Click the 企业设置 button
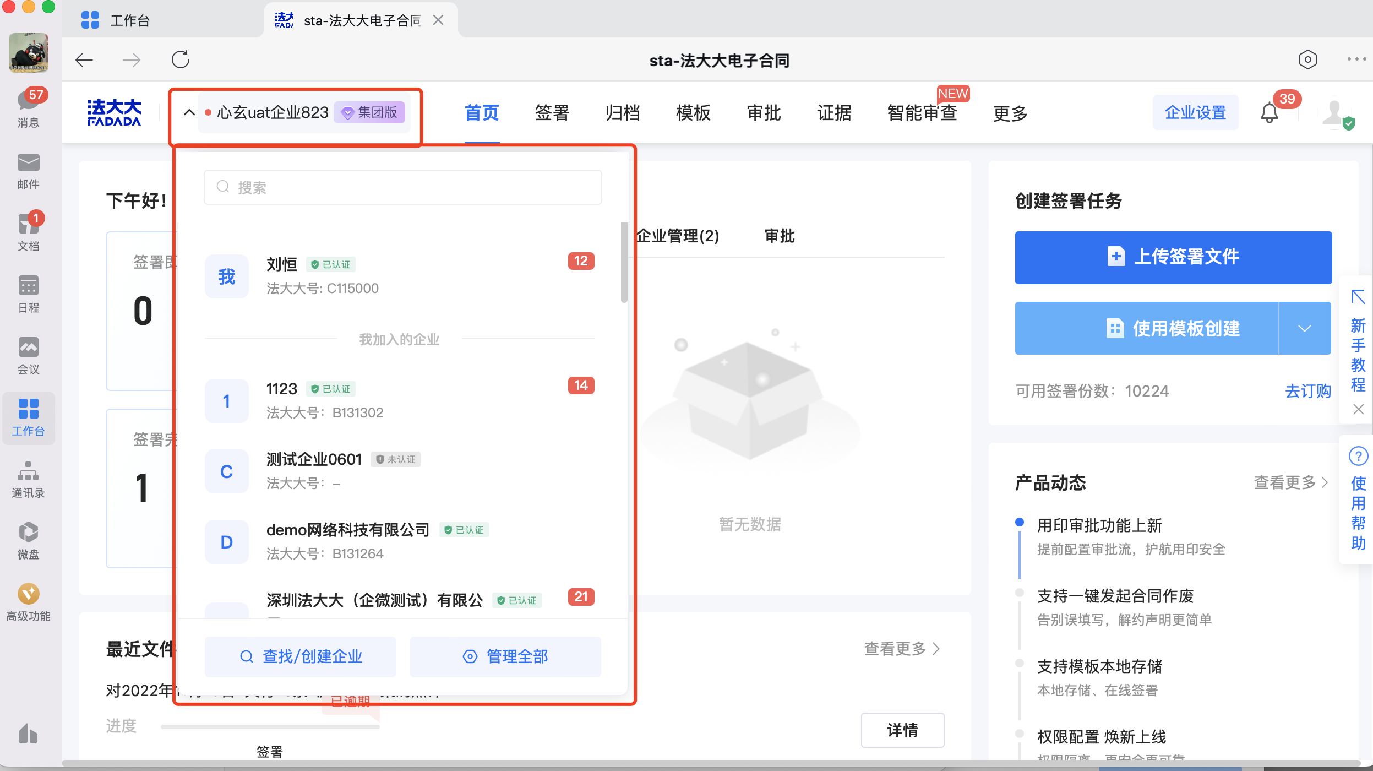This screenshot has width=1373, height=771. pos(1195,112)
